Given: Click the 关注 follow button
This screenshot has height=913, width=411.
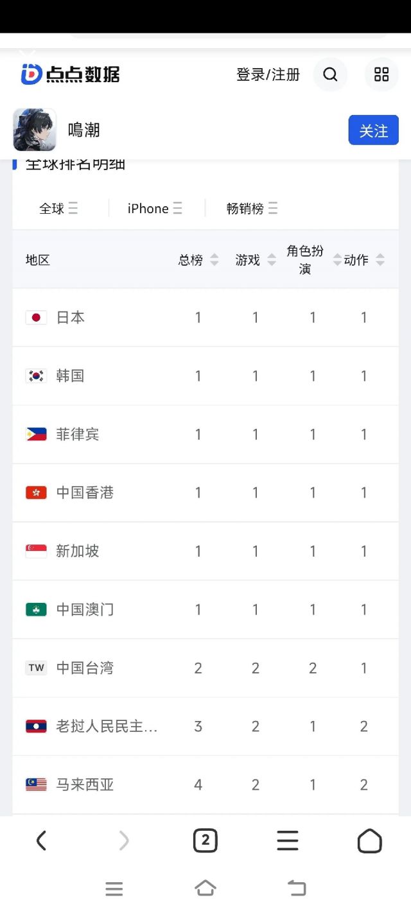Looking at the screenshot, I should point(373,130).
